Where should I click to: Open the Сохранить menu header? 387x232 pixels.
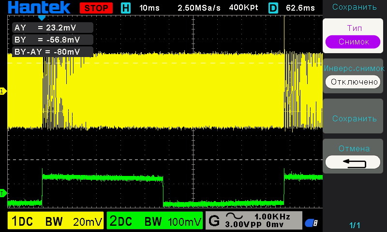tap(355, 7)
